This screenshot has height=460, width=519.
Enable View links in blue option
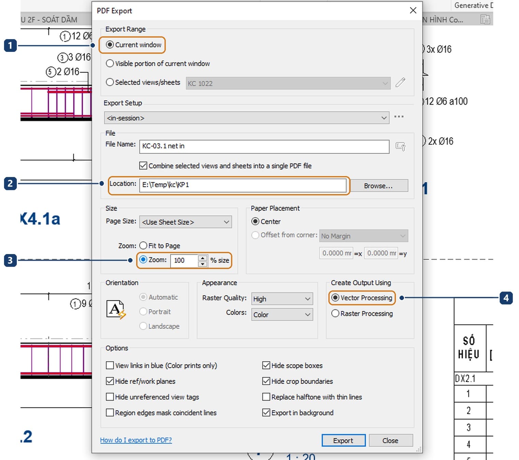[162, 366]
